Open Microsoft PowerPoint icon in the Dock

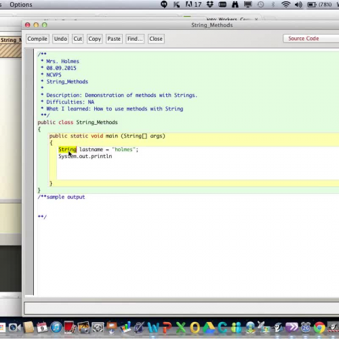click(167, 327)
